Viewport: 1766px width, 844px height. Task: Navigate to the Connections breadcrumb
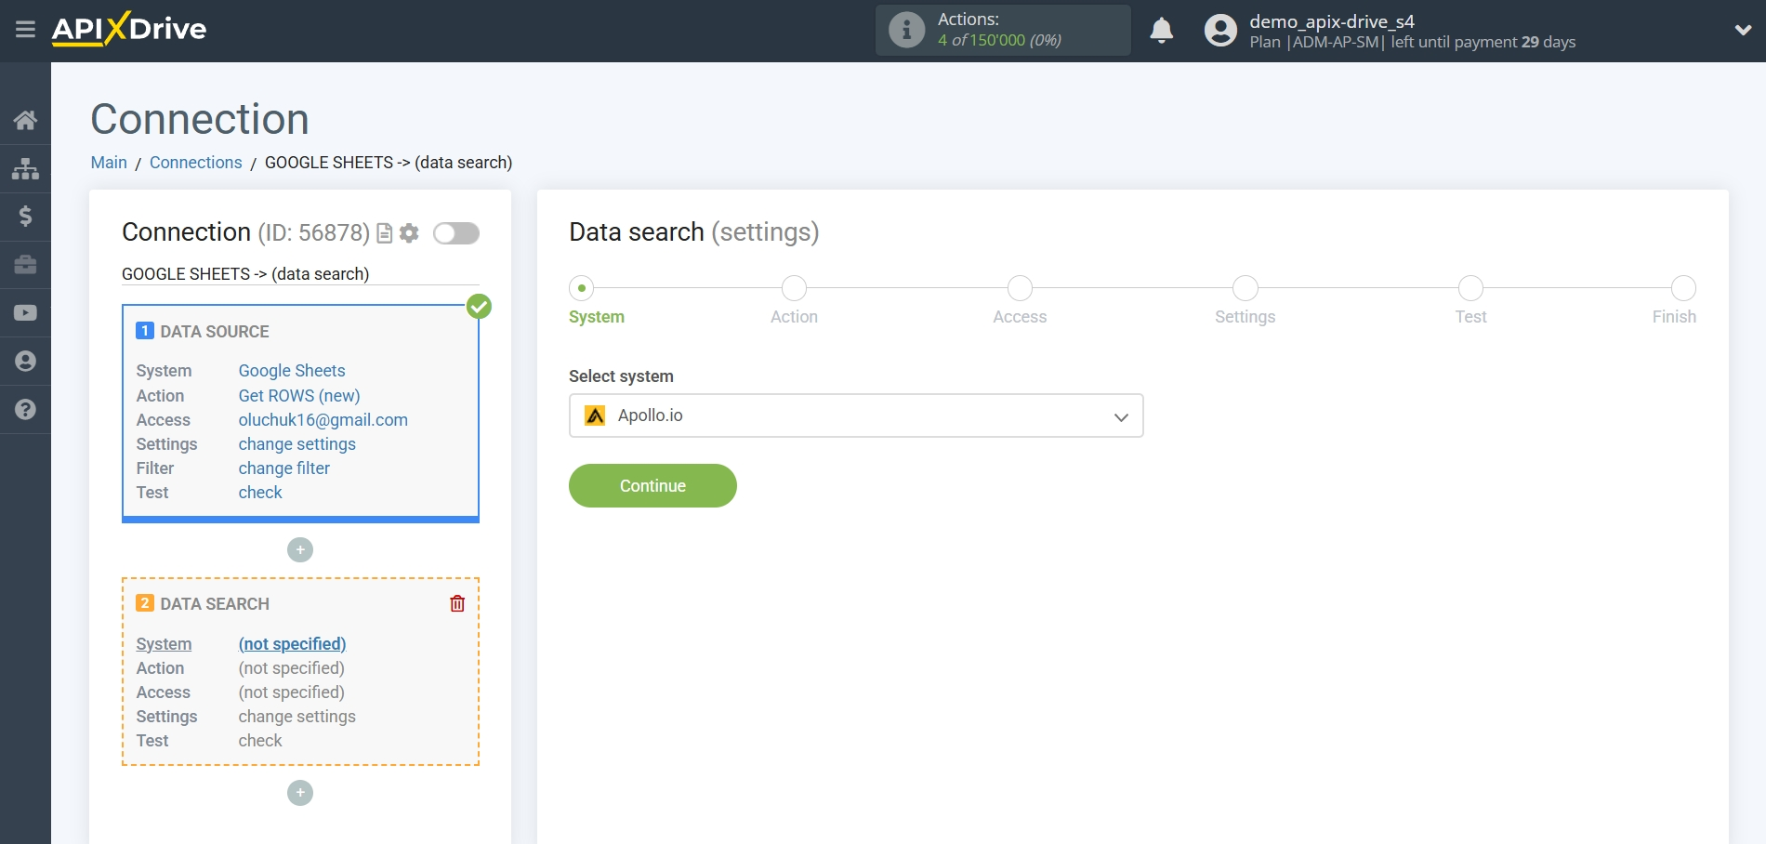195,162
